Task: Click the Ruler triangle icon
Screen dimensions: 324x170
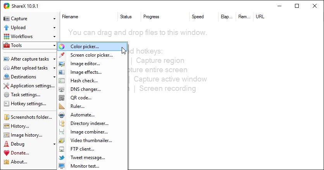Action: 62,106
